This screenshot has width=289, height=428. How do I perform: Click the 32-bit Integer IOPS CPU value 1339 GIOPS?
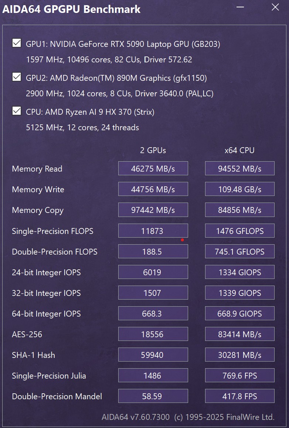pyautogui.click(x=240, y=293)
